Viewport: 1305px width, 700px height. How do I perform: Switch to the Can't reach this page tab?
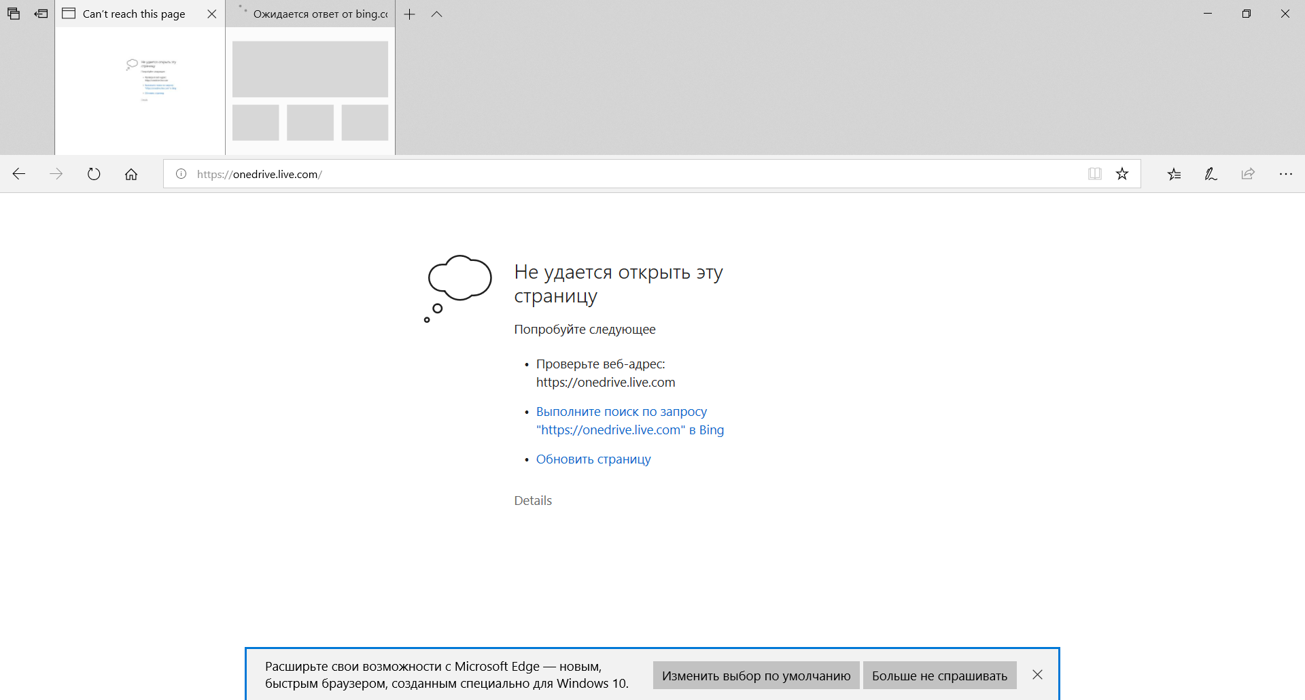pyautogui.click(x=133, y=14)
